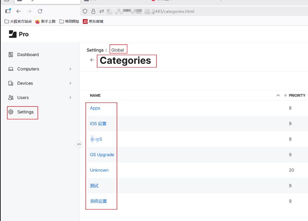
Task: Go back using arrow beside Categories
Action: (x=92, y=60)
